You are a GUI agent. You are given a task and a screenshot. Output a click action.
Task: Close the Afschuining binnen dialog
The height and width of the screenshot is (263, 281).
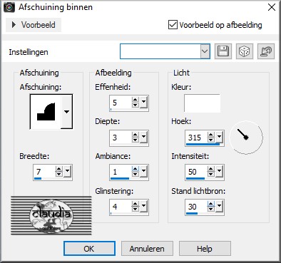(x=272, y=7)
